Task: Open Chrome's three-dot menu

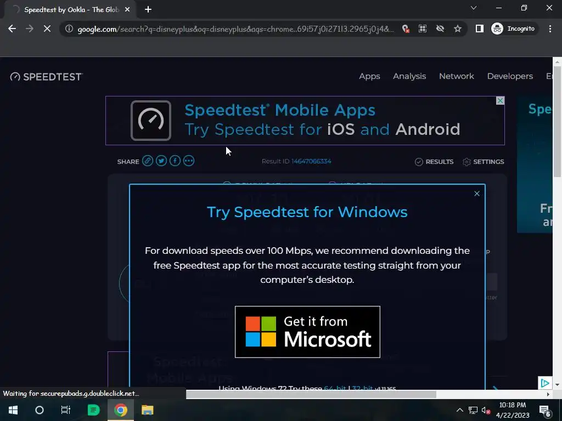Action: click(x=550, y=29)
